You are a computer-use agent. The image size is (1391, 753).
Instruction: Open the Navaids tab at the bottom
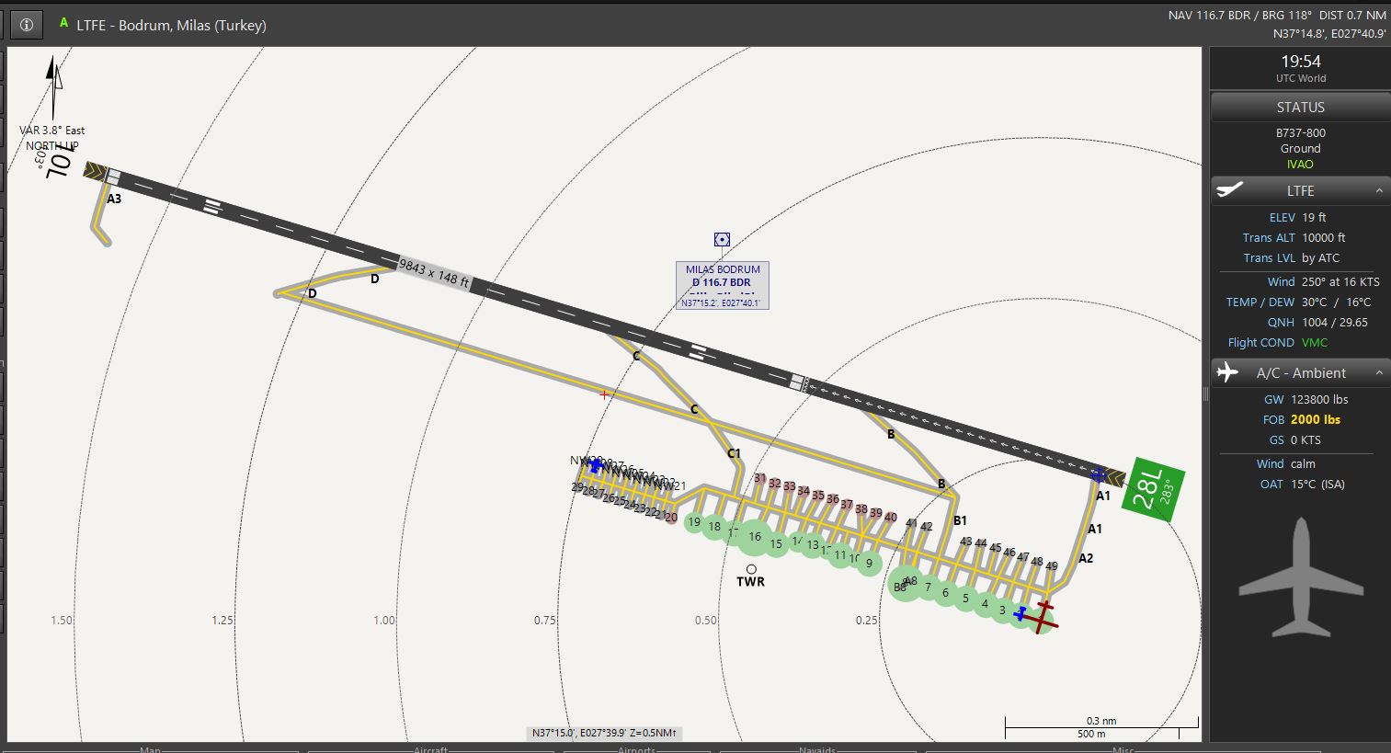tap(817, 748)
